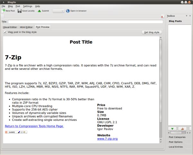Select the Blog Posts toolbox section
Image resolution: width=193 pixels, height=155 pixels.
tap(175, 21)
